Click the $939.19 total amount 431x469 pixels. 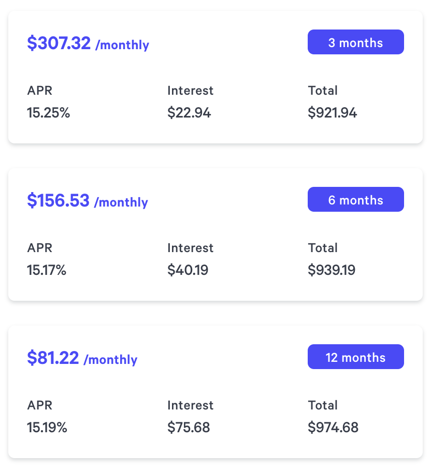[x=332, y=270]
